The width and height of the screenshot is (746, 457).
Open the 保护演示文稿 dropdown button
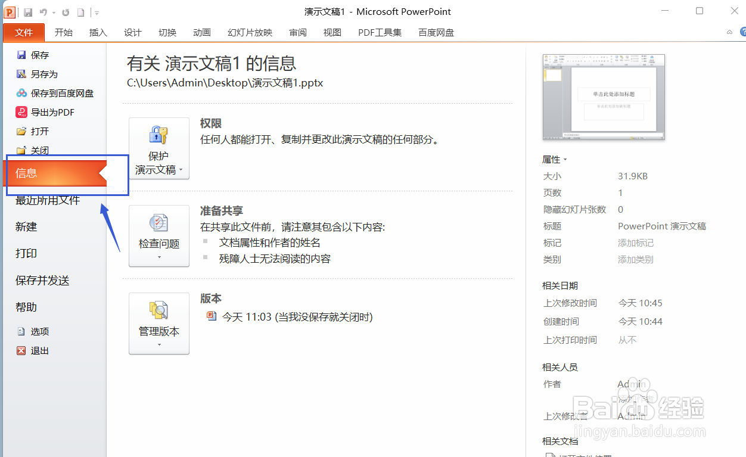(x=159, y=148)
